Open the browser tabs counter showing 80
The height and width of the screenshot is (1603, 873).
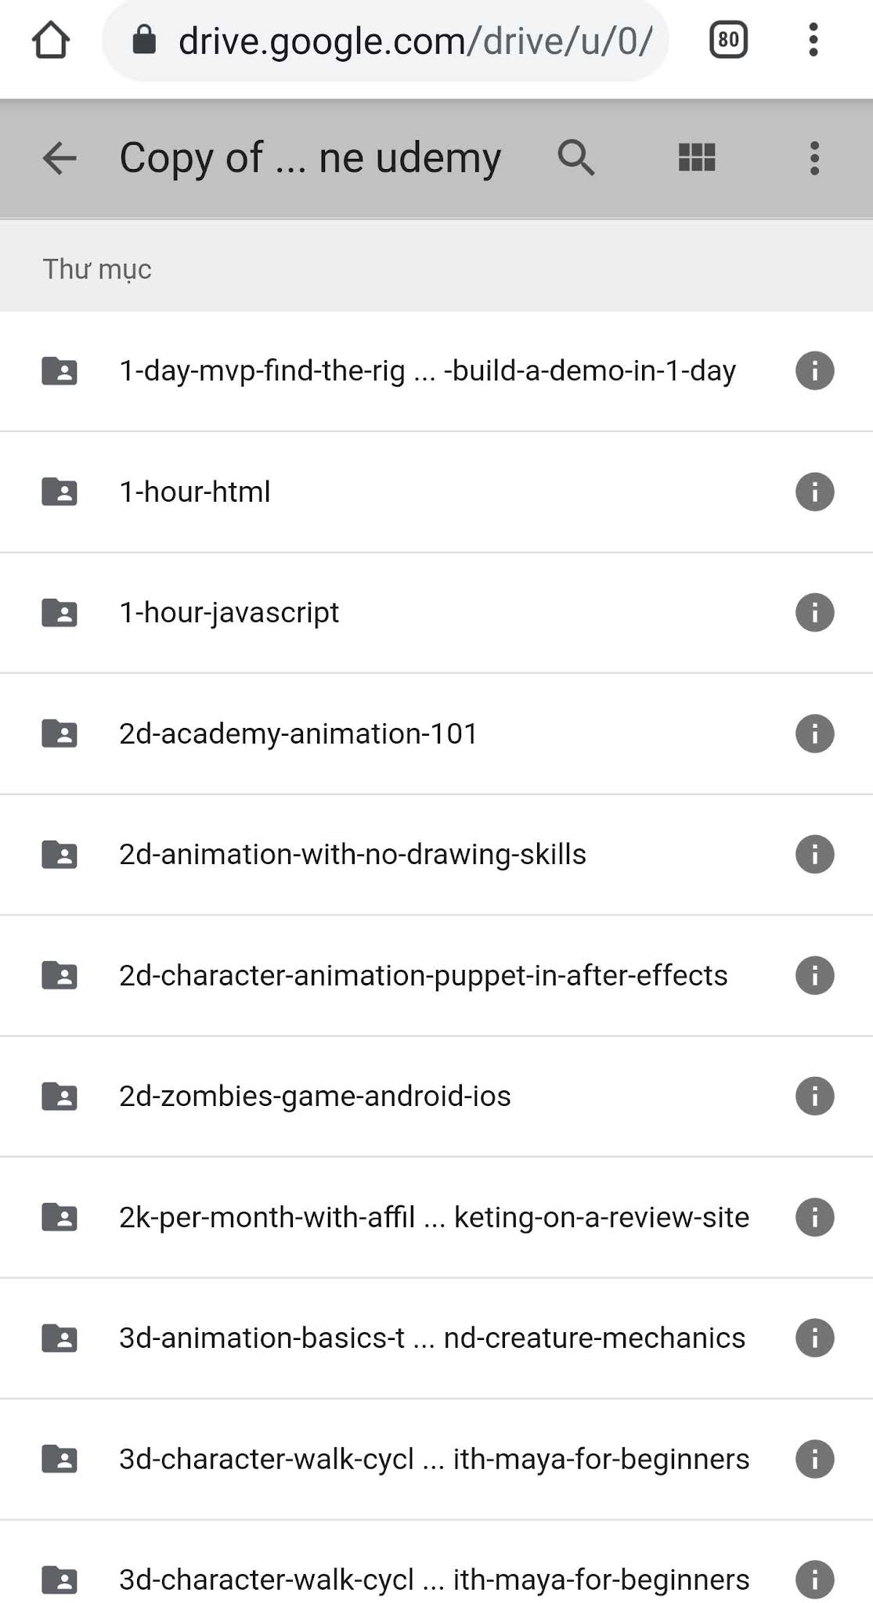728,40
